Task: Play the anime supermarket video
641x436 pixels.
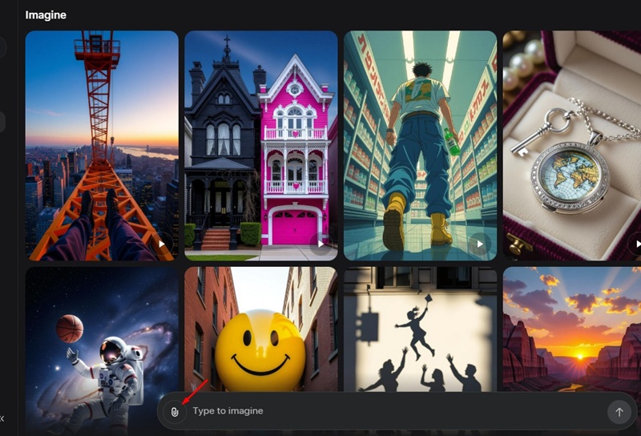Action: 480,244
